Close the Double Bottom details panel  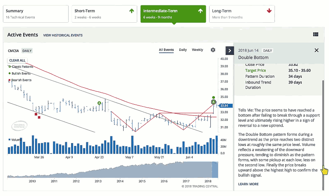(x=317, y=50)
